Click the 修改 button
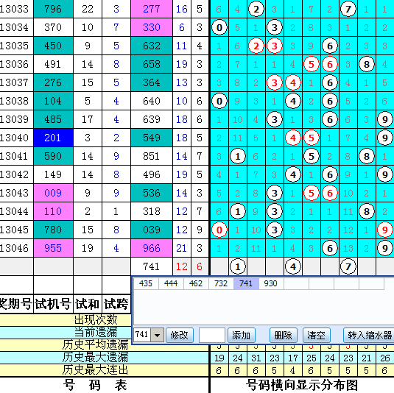This screenshot has height=393, width=394. 180,335
